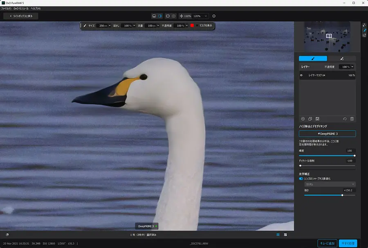368x248 pixels.
Task: Invert the layer mask
Action: click(x=317, y=119)
